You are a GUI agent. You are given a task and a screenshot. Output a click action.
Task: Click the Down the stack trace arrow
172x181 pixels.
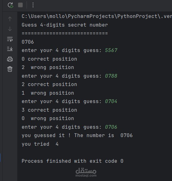(x=10, y=29)
